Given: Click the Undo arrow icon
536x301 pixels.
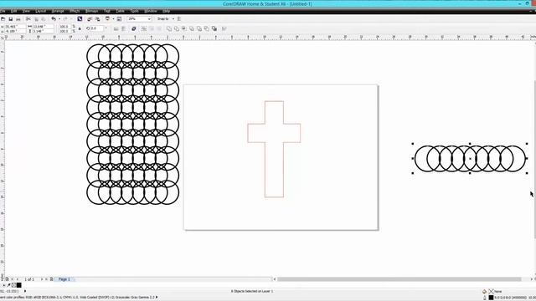Looking at the screenshot, I should [54, 19].
